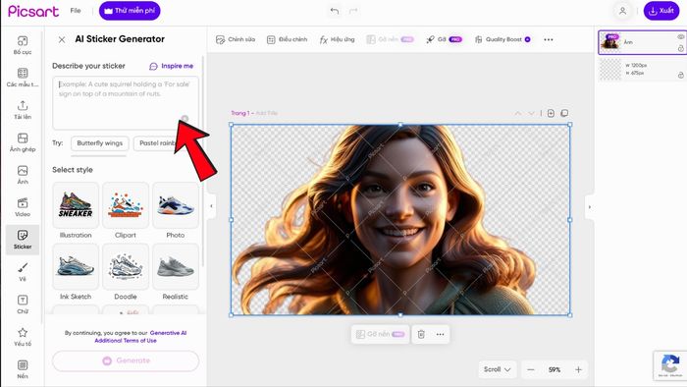The width and height of the screenshot is (687, 387).
Task: Select the Vẽ draw tool
Action: coord(23,272)
